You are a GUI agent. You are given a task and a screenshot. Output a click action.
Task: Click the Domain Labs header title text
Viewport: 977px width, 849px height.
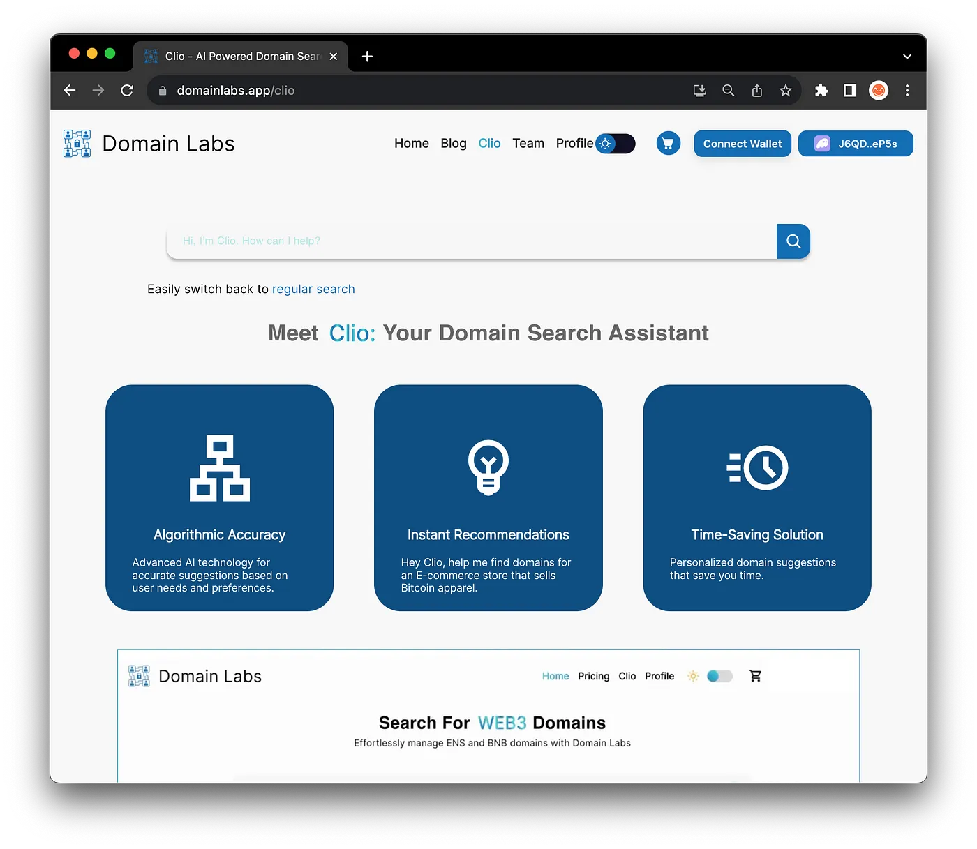[169, 144]
